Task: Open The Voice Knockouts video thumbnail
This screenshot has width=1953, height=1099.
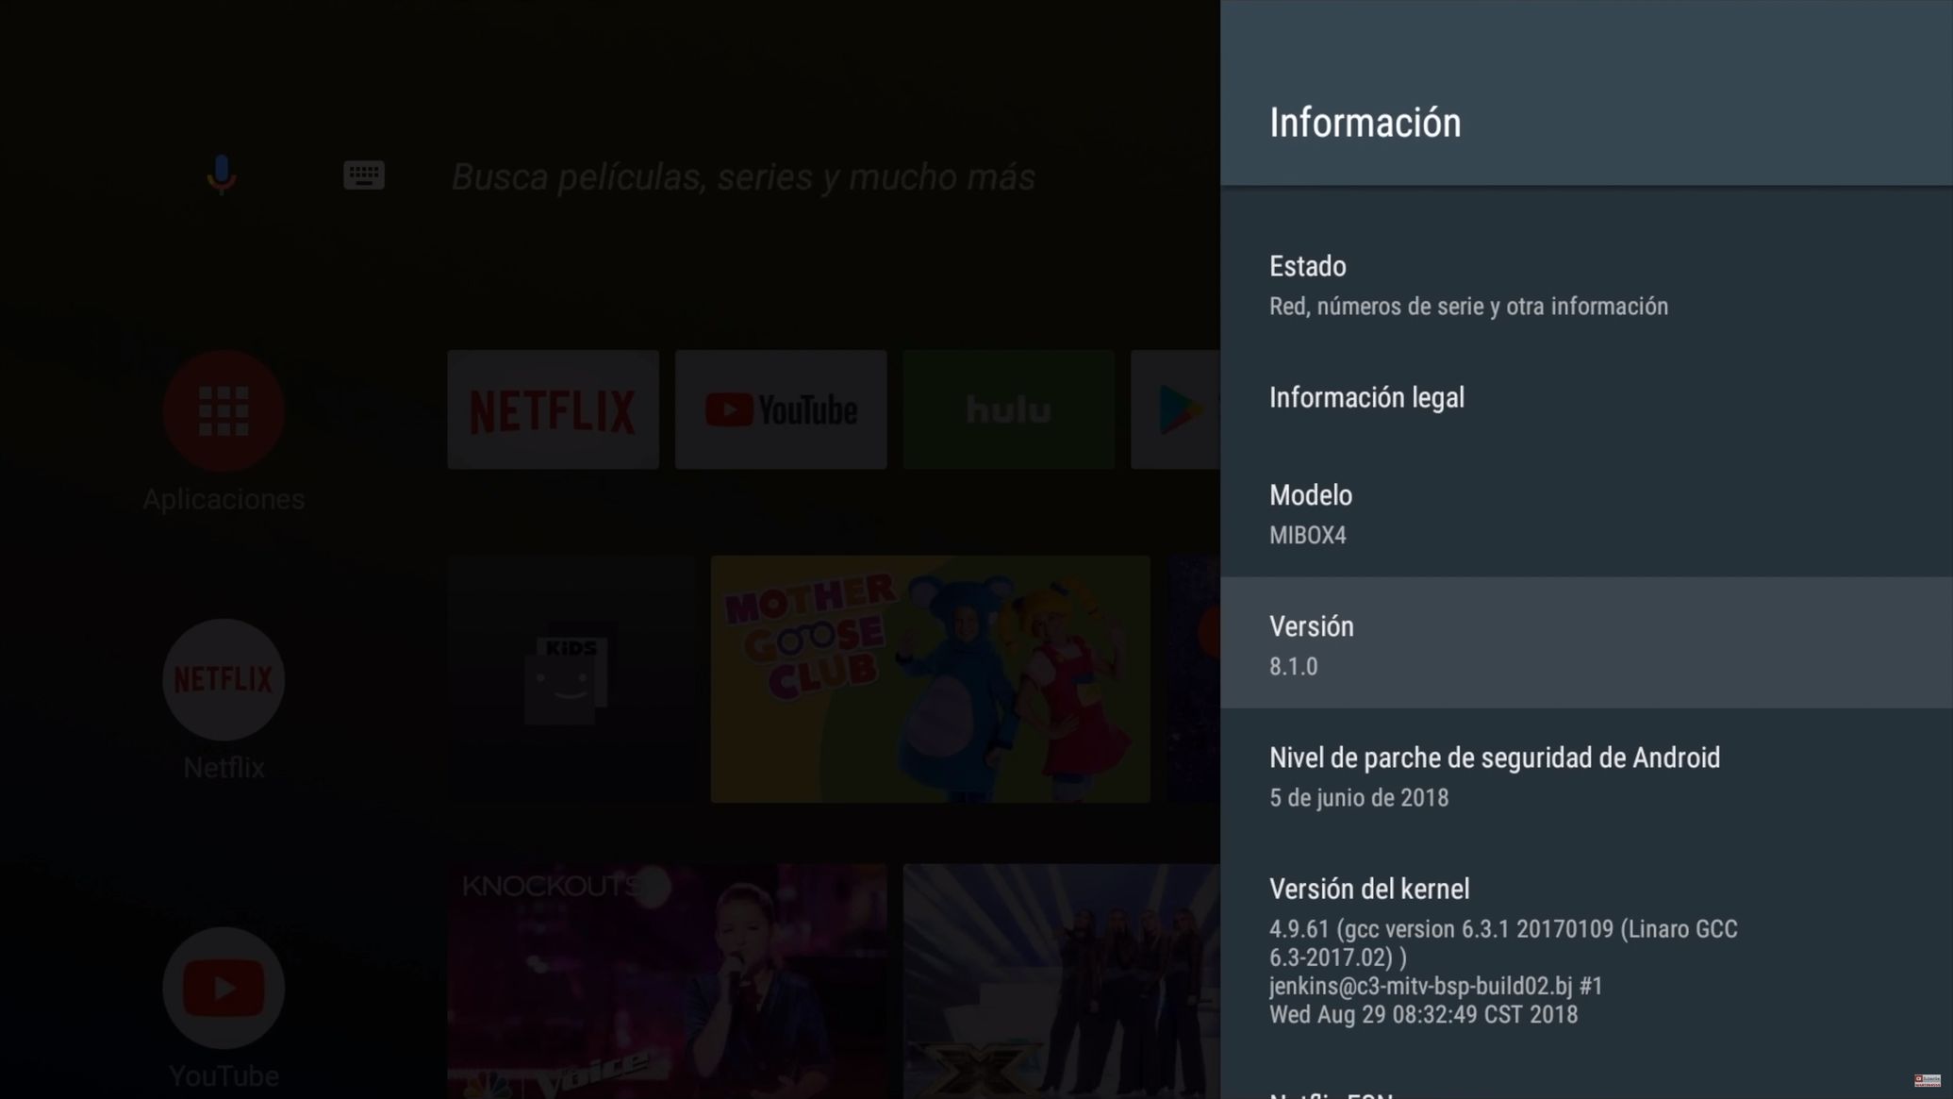Action: coord(667,981)
